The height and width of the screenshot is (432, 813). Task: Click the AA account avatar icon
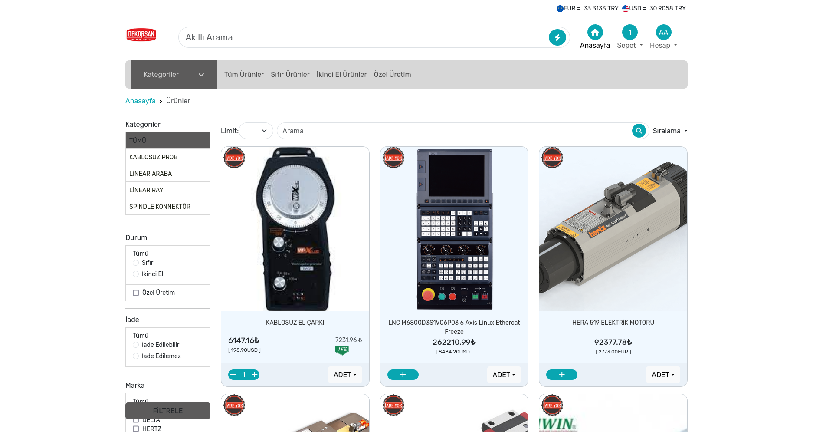pyautogui.click(x=663, y=32)
